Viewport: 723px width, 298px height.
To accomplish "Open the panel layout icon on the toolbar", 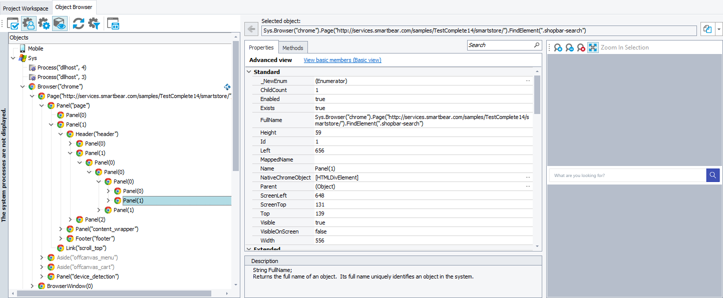I will click(113, 23).
